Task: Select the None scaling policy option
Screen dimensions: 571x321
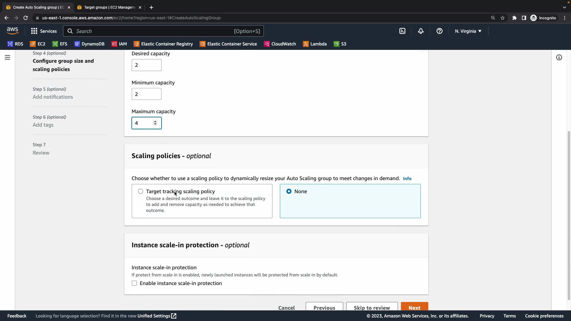Action: (x=289, y=191)
